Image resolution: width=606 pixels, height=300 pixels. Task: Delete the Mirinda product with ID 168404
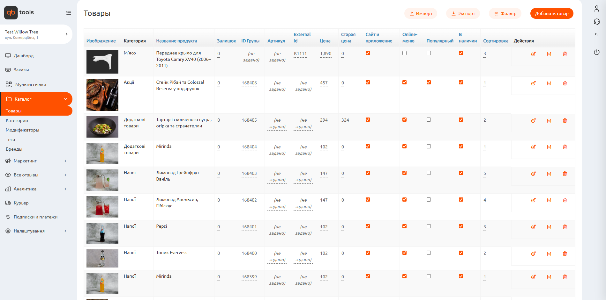coord(565,147)
